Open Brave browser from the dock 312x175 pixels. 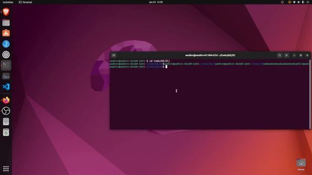coord(6,12)
